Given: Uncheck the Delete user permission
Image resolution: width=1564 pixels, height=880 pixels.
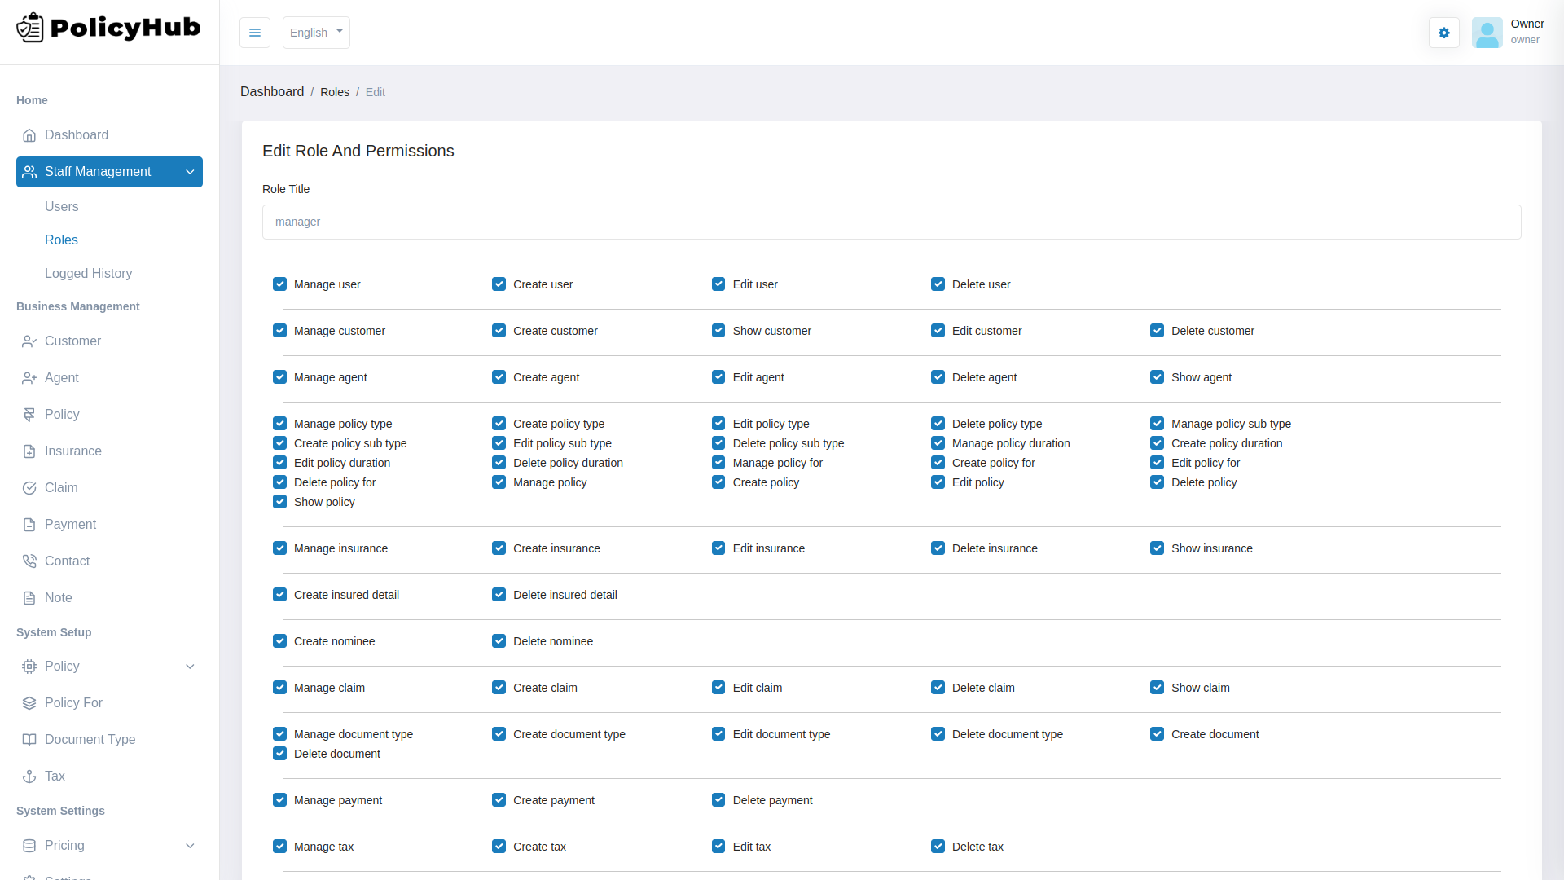Looking at the screenshot, I should (x=937, y=284).
